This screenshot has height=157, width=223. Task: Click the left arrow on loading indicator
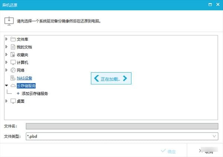(x=97, y=78)
